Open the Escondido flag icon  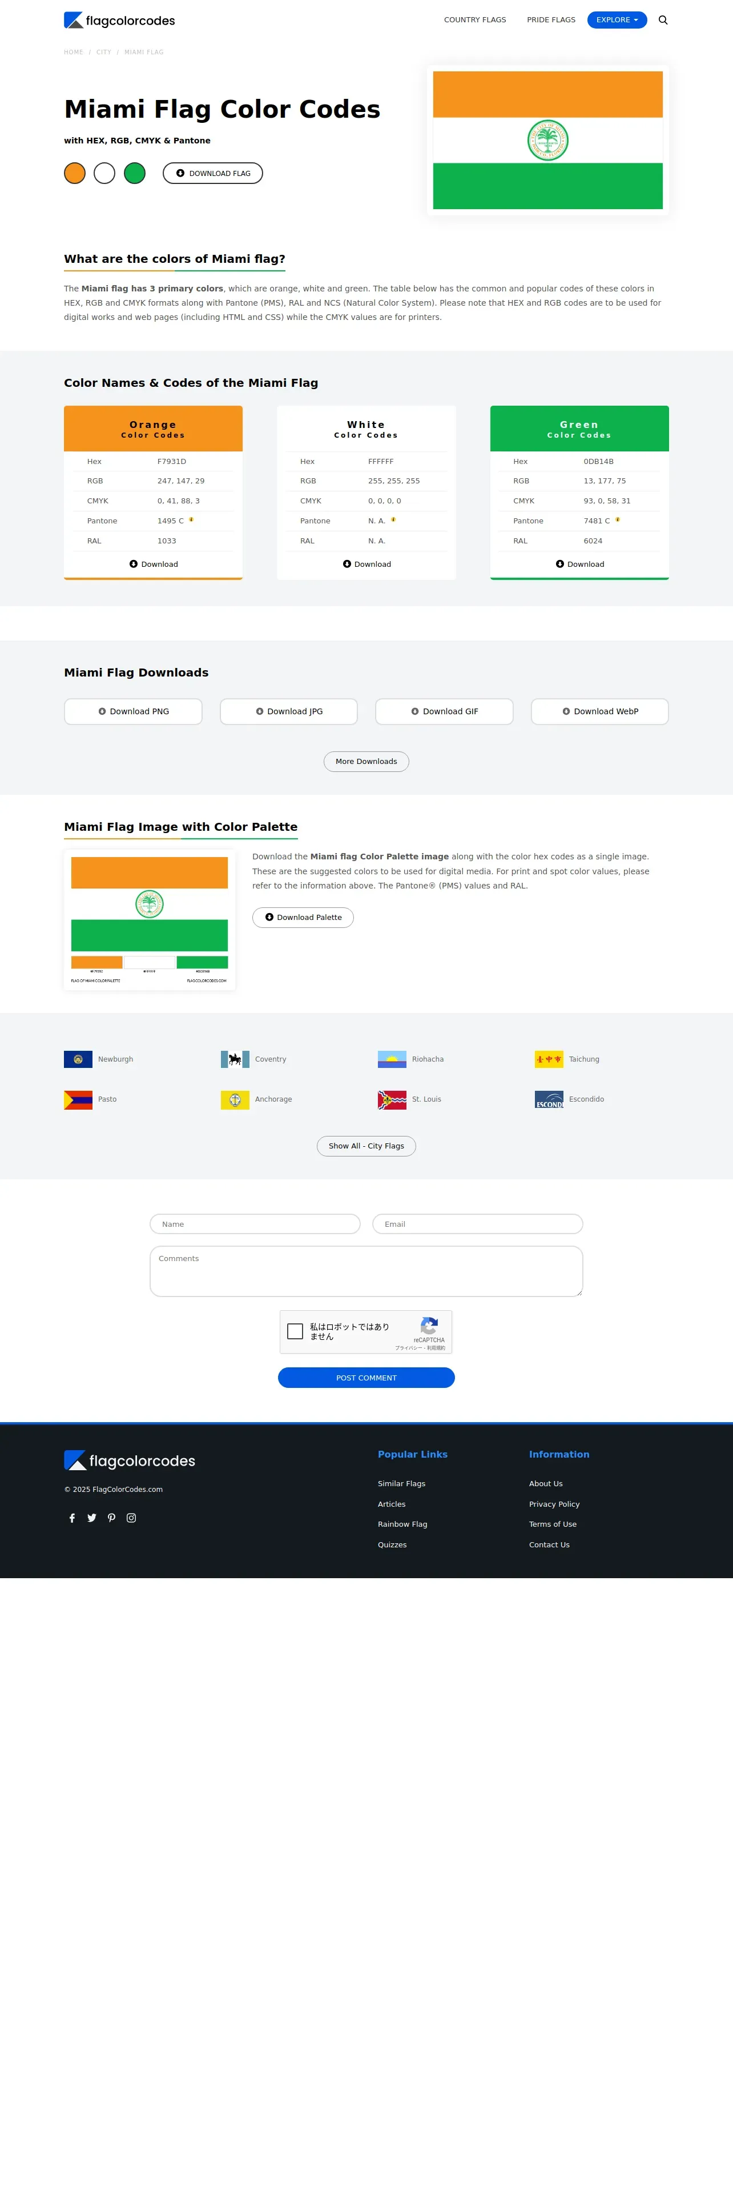550,1100
